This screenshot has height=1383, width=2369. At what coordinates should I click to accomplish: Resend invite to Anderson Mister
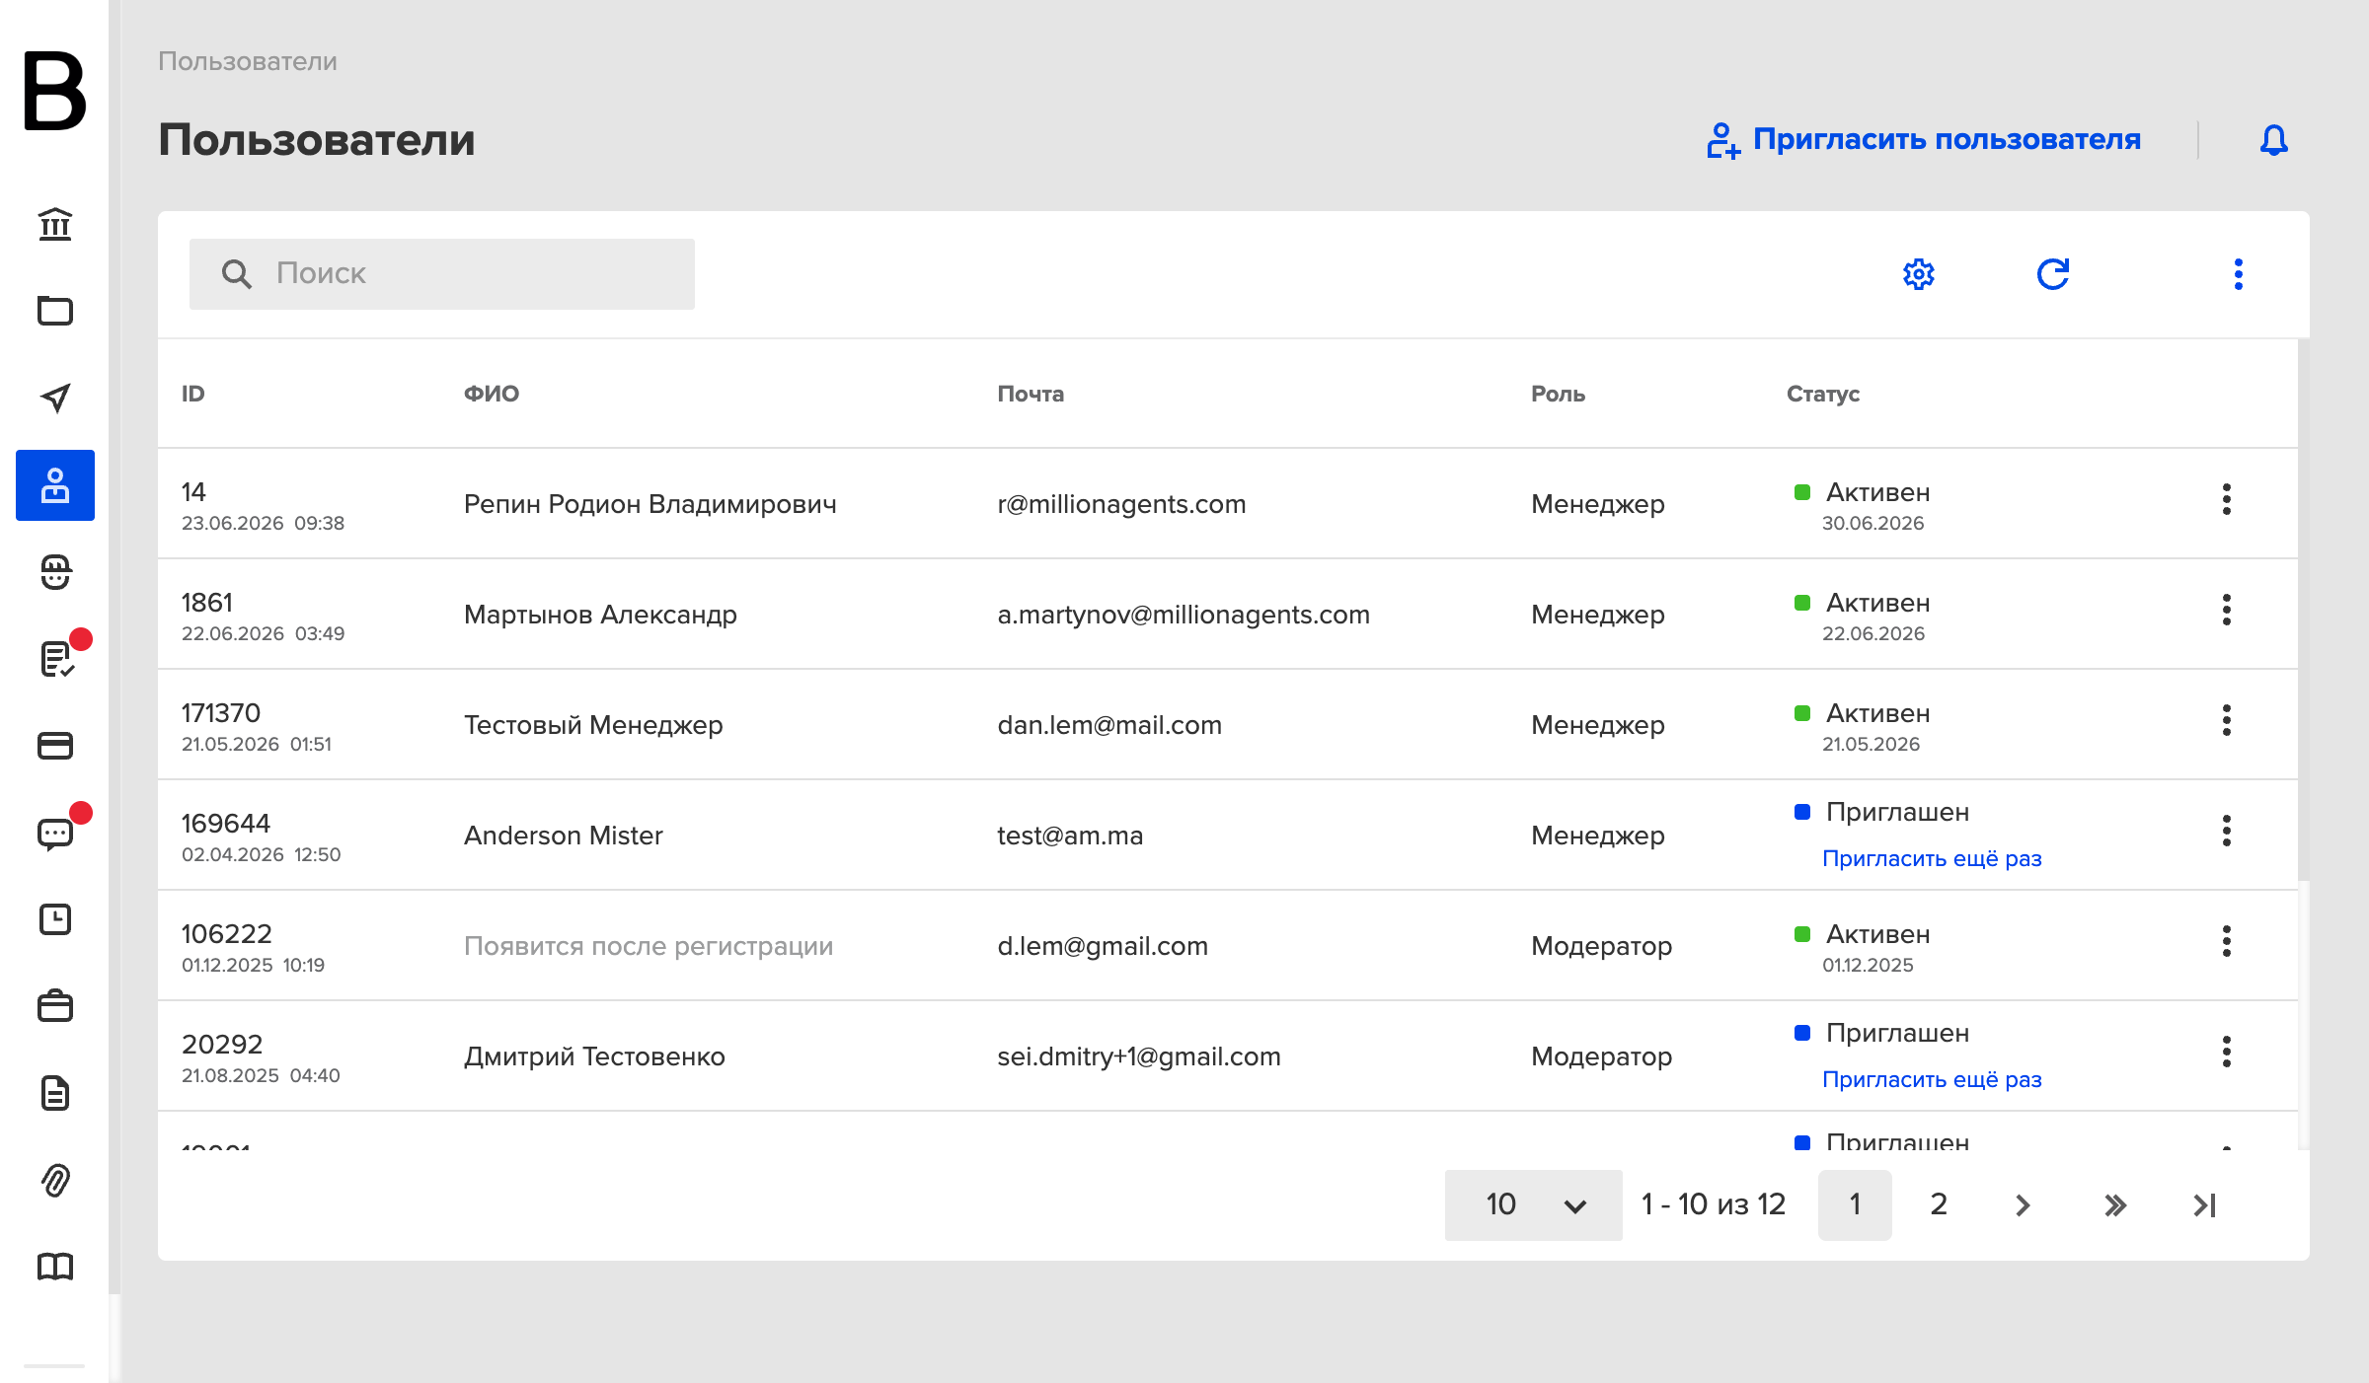(1932, 858)
